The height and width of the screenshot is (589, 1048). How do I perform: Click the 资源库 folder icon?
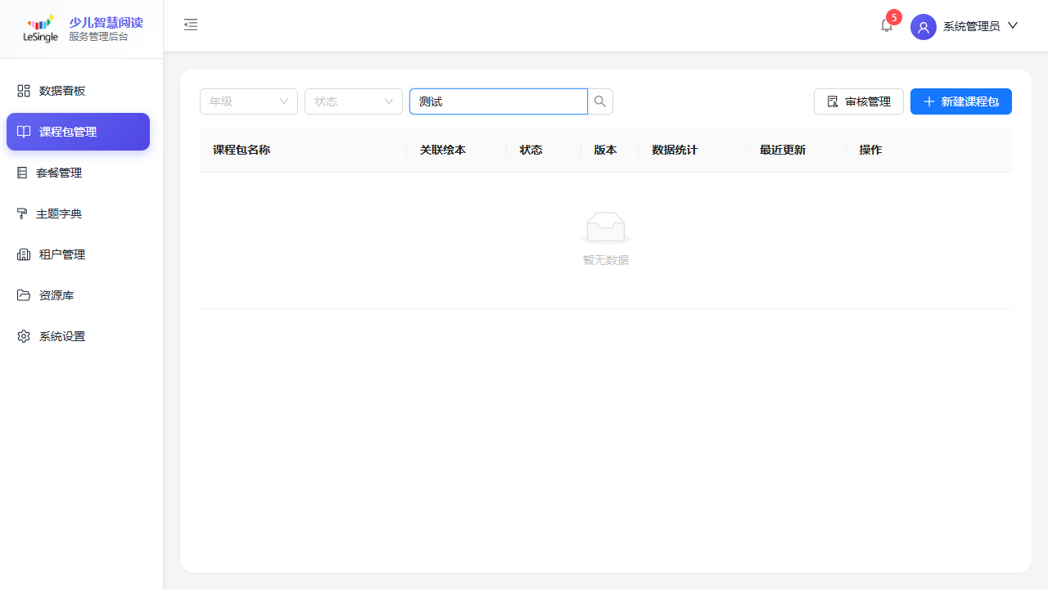(x=24, y=295)
